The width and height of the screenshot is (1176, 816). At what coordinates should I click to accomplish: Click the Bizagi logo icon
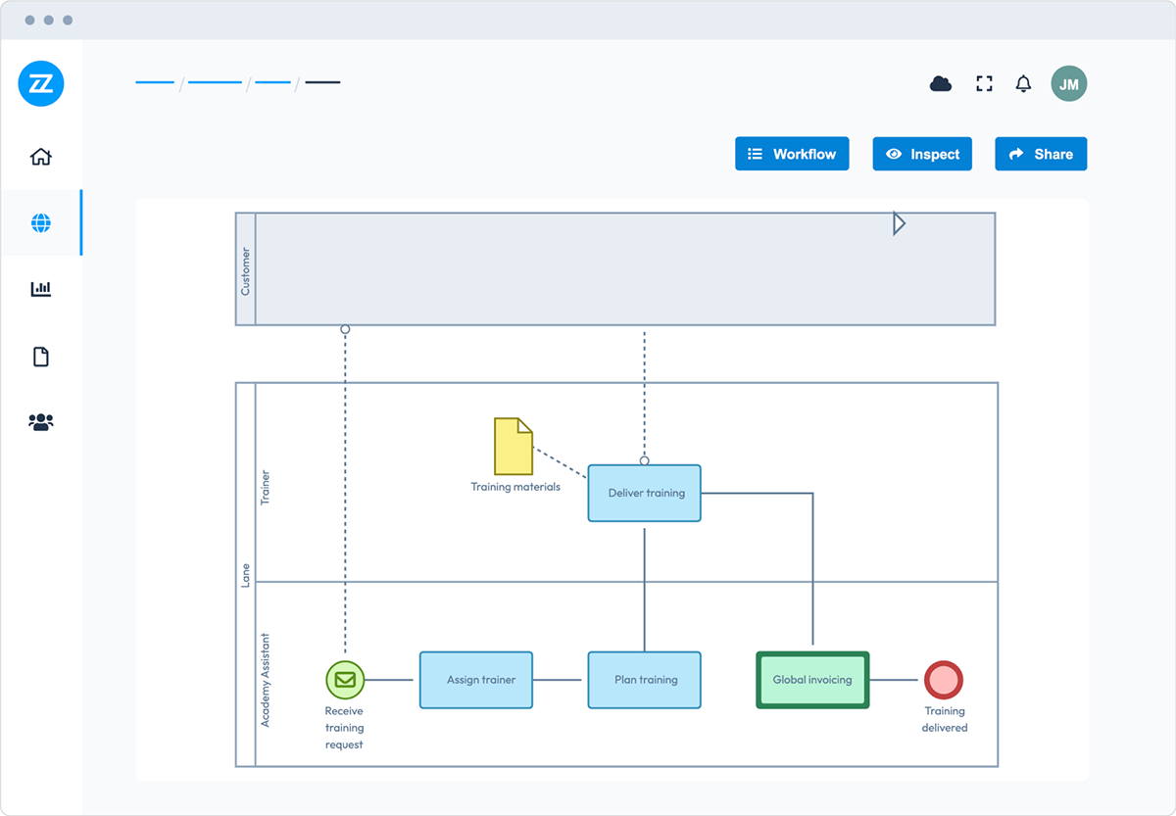[41, 83]
